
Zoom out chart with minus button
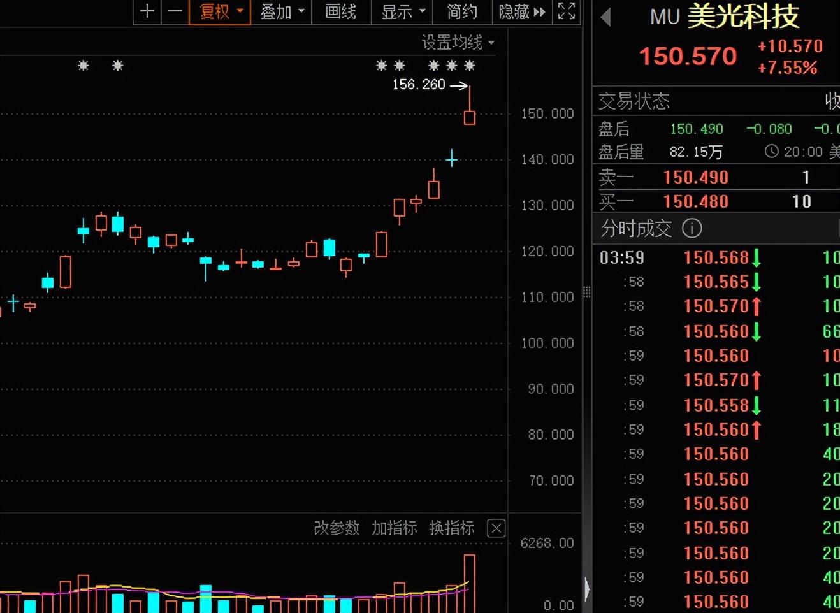point(175,11)
